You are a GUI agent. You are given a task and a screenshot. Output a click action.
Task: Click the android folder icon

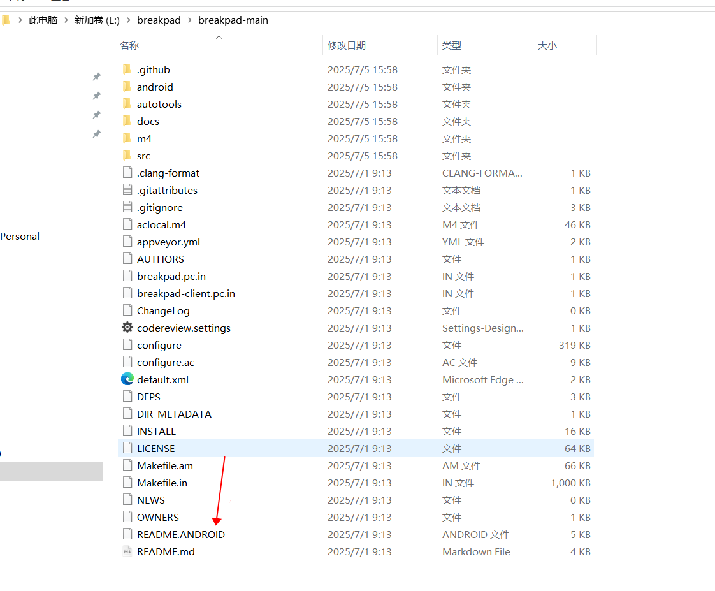127,87
